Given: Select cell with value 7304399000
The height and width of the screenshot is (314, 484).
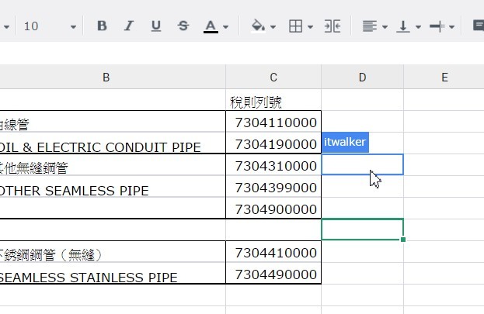Looking at the screenshot, I should (273, 187).
